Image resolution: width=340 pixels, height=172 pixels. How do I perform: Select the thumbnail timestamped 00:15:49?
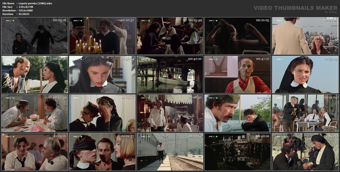[170, 36]
